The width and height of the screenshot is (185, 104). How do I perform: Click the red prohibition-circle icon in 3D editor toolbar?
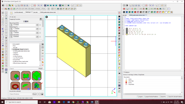35,5
